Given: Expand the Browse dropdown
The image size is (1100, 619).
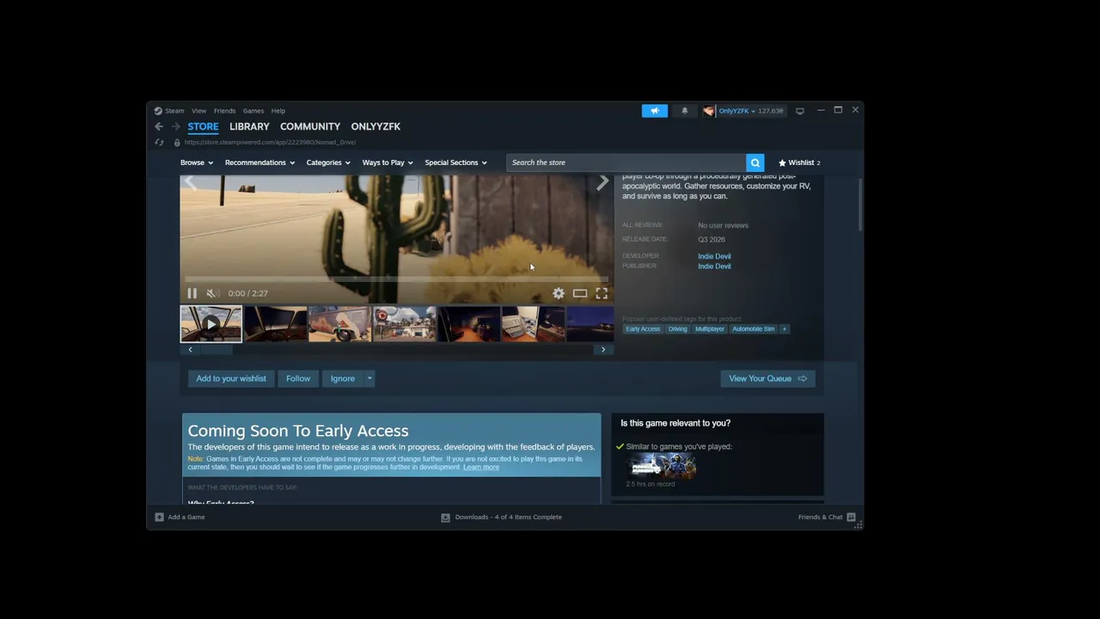Looking at the screenshot, I should (x=197, y=162).
